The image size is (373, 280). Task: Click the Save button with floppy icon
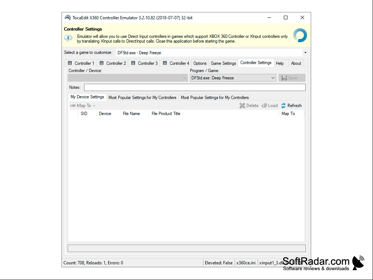pyautogui.click(x=292, y=78)
